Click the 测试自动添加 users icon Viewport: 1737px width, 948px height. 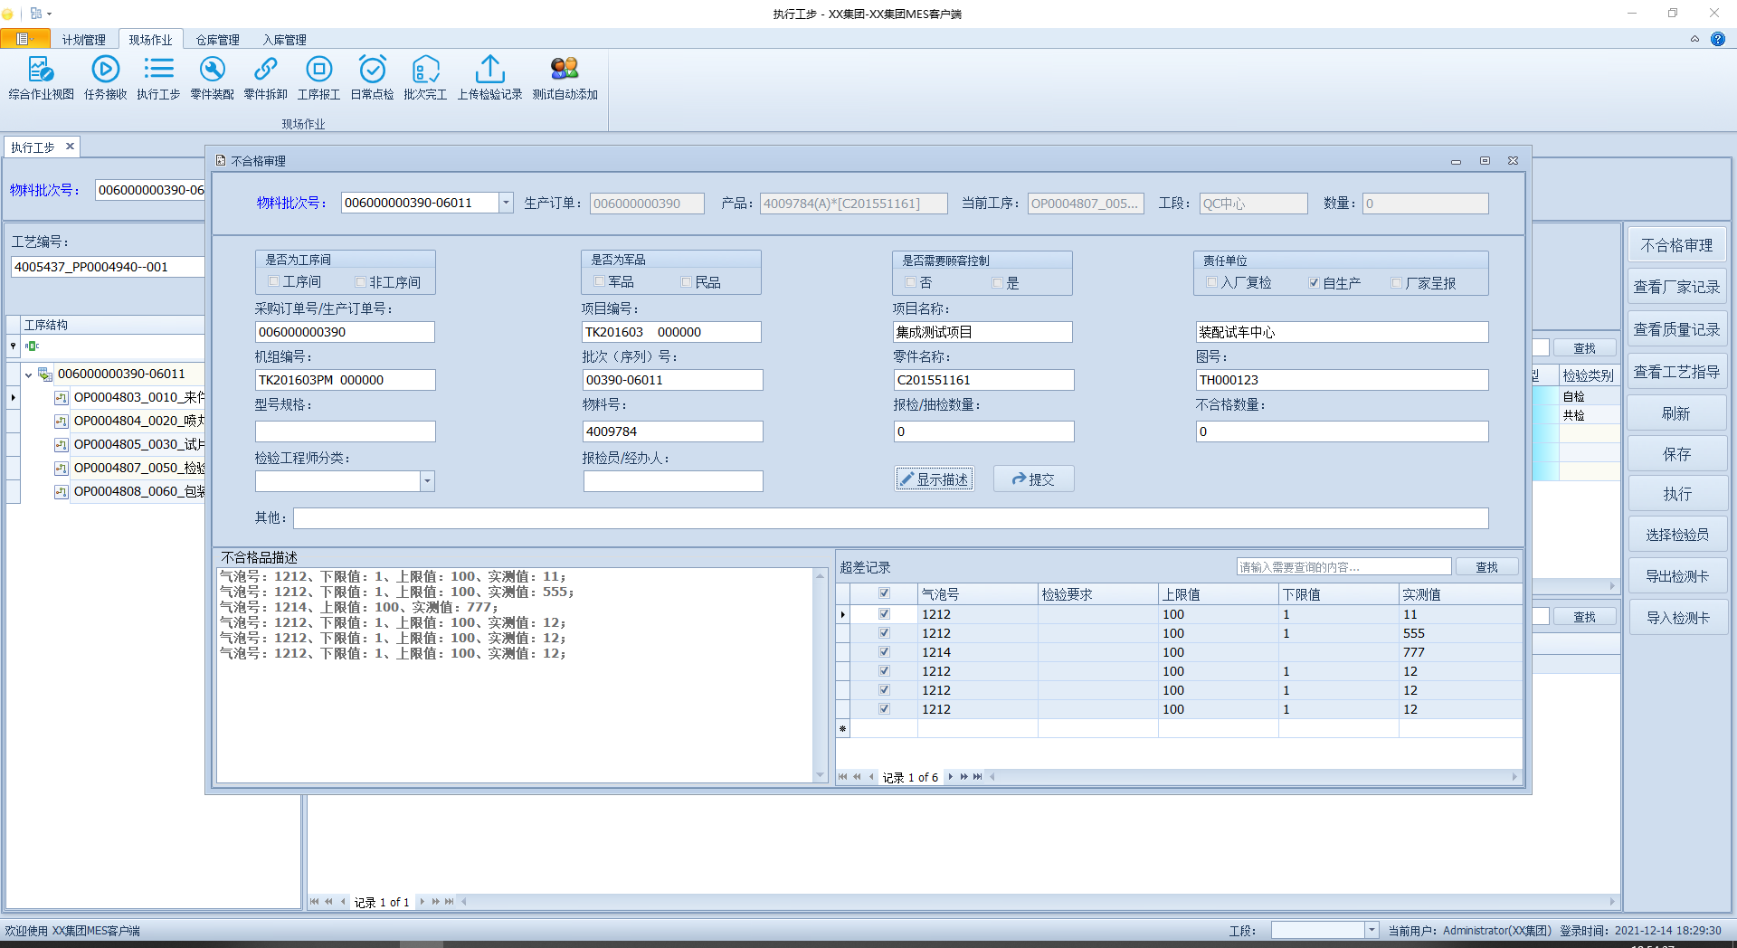565,70
